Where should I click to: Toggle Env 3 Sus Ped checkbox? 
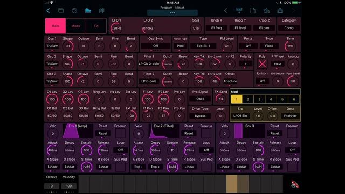(292, 167)
